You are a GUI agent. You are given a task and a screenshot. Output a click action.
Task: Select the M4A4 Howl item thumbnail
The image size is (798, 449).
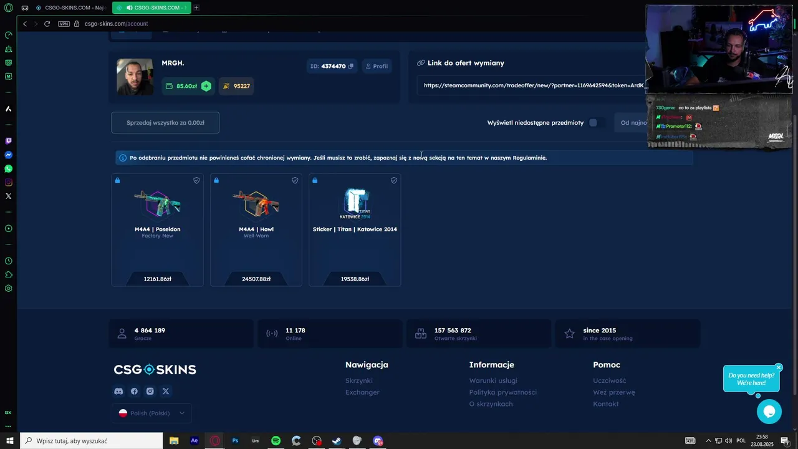256,203
